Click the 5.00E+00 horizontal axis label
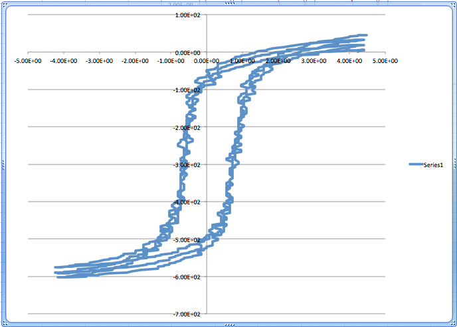 point(385,61)
